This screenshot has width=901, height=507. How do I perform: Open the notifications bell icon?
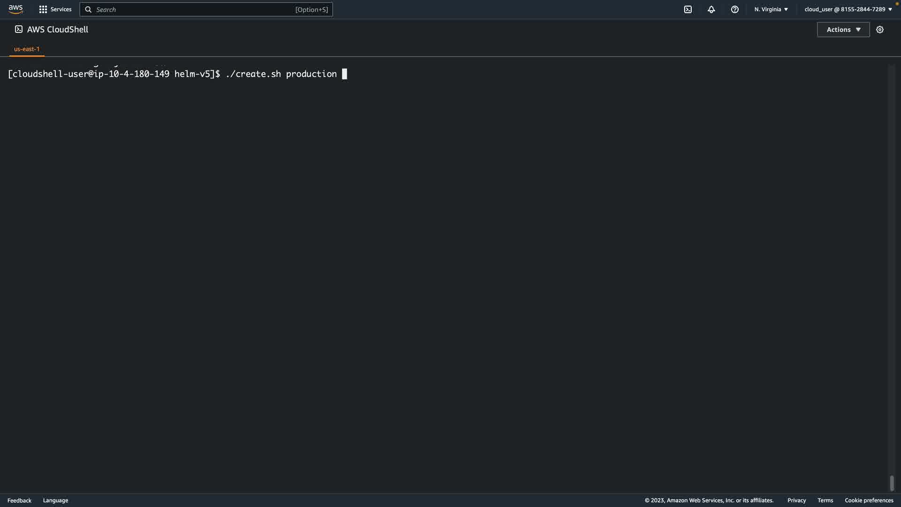(x=711, y=9)
